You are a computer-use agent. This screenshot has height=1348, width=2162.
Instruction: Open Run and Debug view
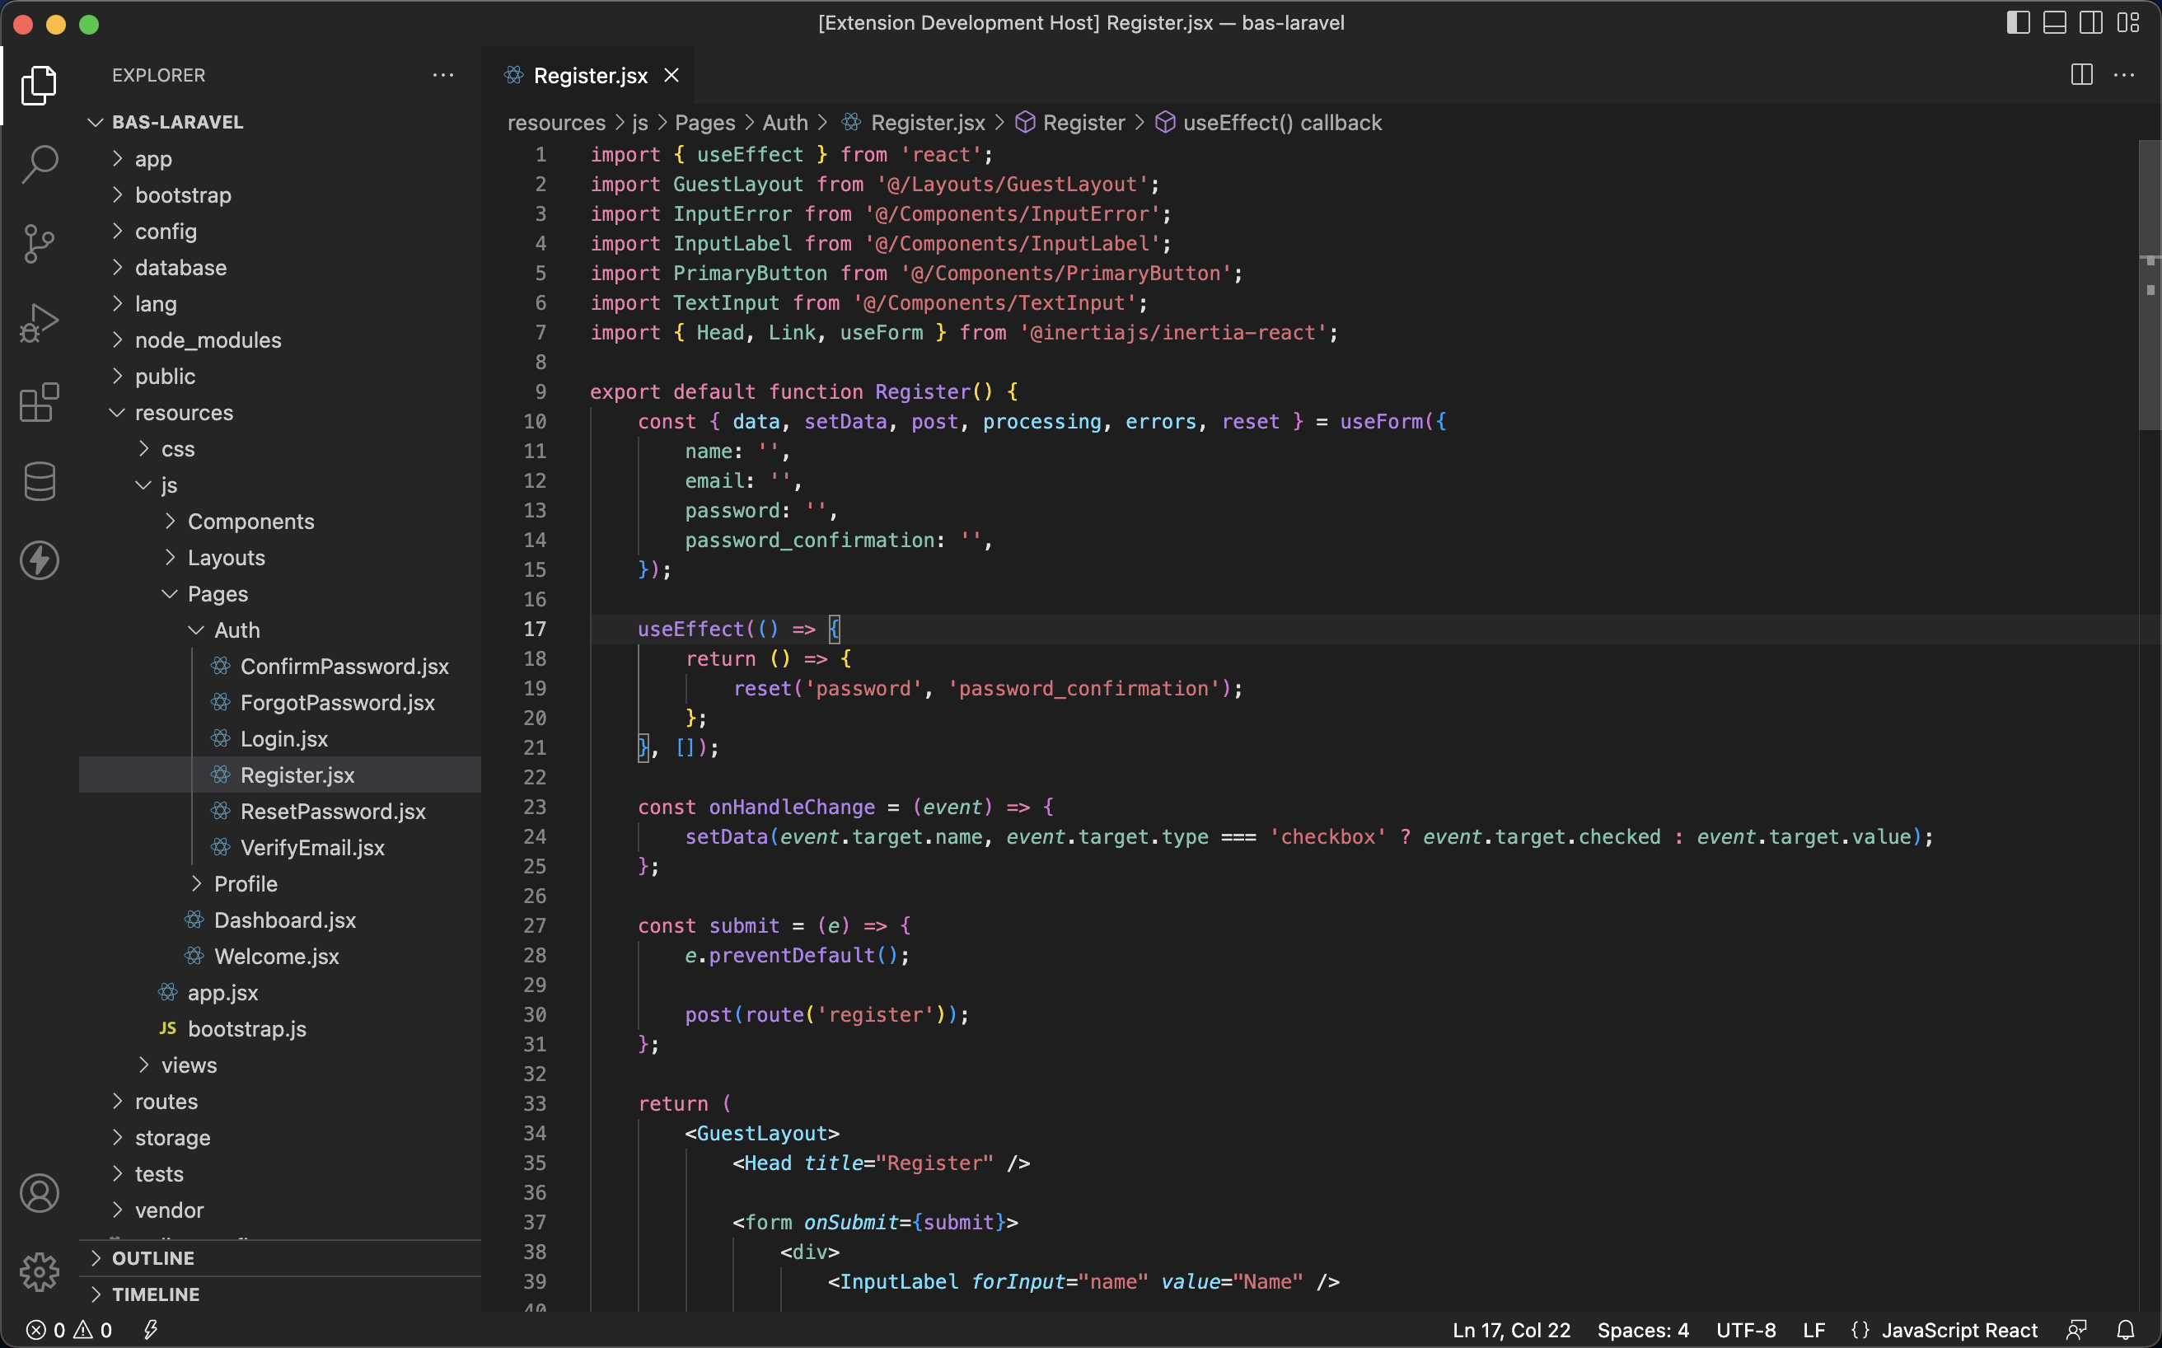40,323
